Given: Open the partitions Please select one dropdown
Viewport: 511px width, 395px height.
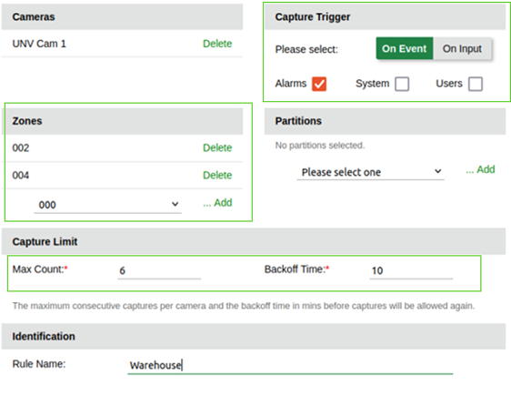Looking at the screenshot, I should coord(371,172).
